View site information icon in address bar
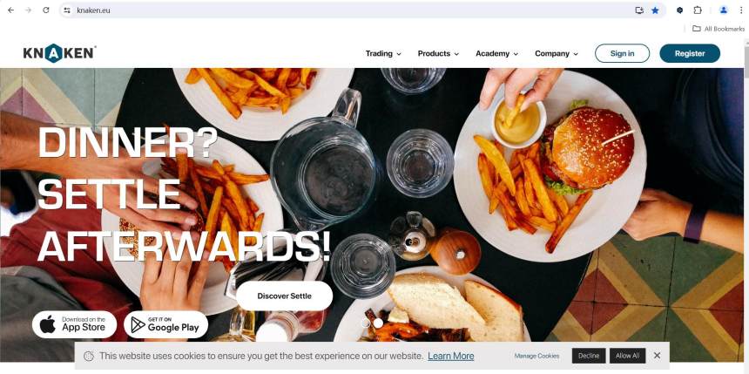 point(67,10)
